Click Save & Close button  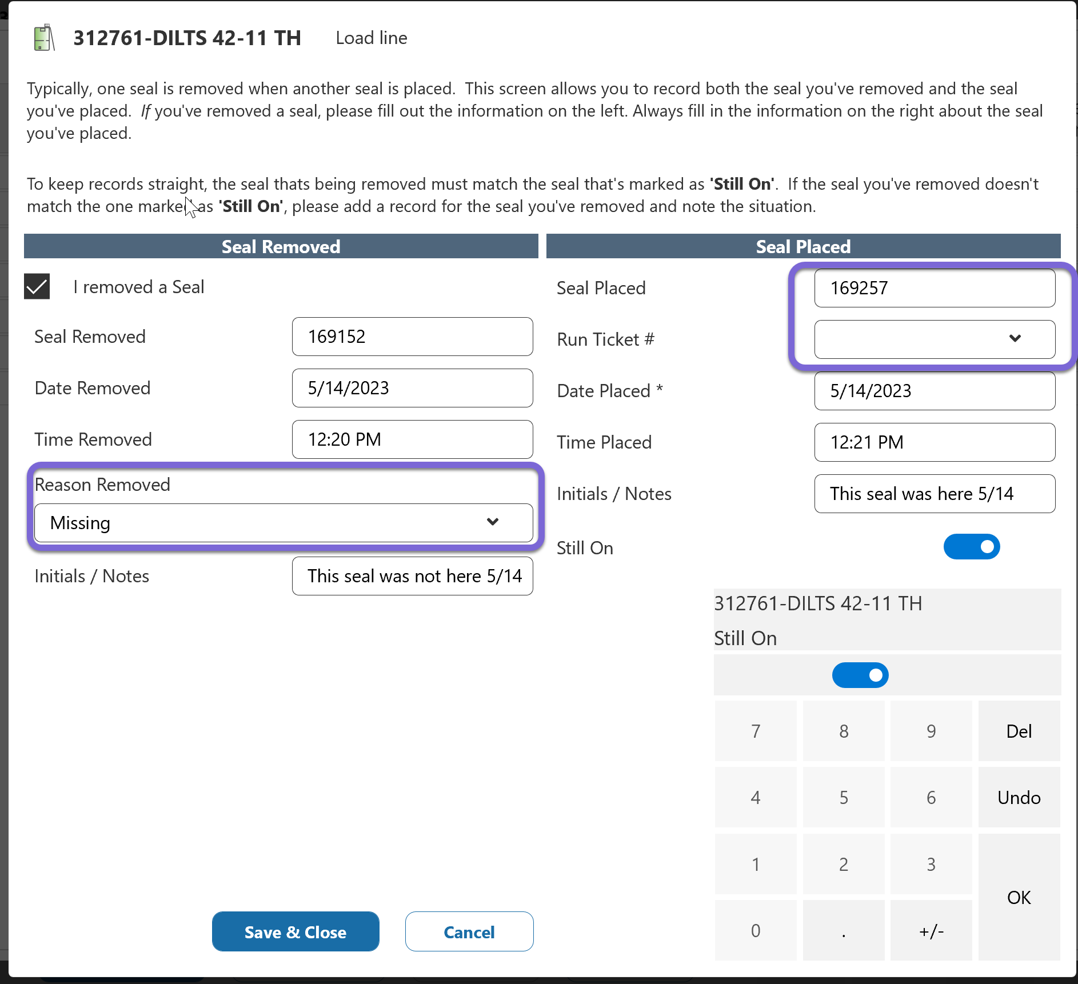pos(296,931)
